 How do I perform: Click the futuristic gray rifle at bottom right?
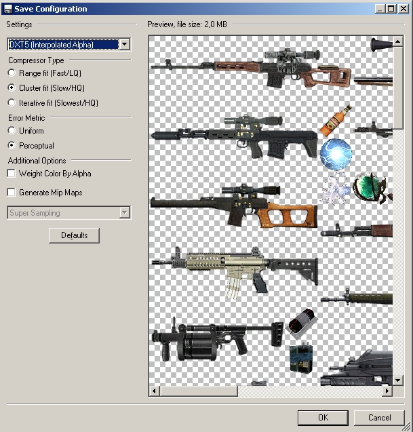click(x=357, y=368)
